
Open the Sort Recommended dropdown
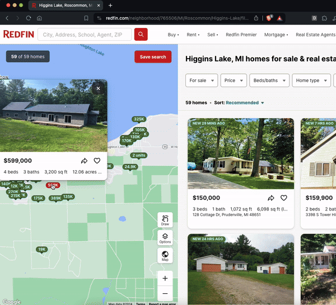[x=245, y=102]
